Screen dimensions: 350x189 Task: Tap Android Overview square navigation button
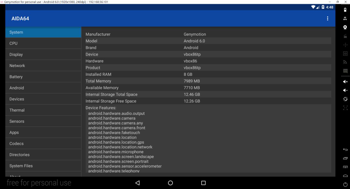tap(203, 183)
